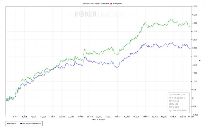Click y-axis label '5,500'
This screenshot has width=205, height=129.
click(195, 6)
